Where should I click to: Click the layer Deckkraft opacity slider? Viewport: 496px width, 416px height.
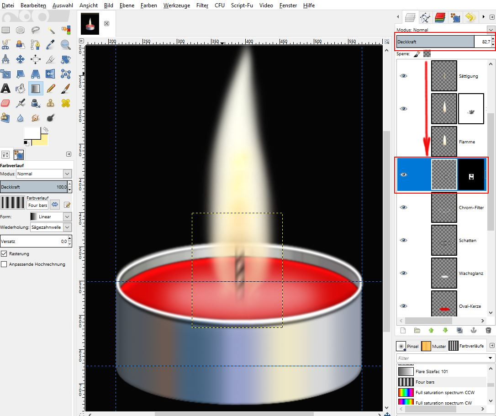coord(435,42)
